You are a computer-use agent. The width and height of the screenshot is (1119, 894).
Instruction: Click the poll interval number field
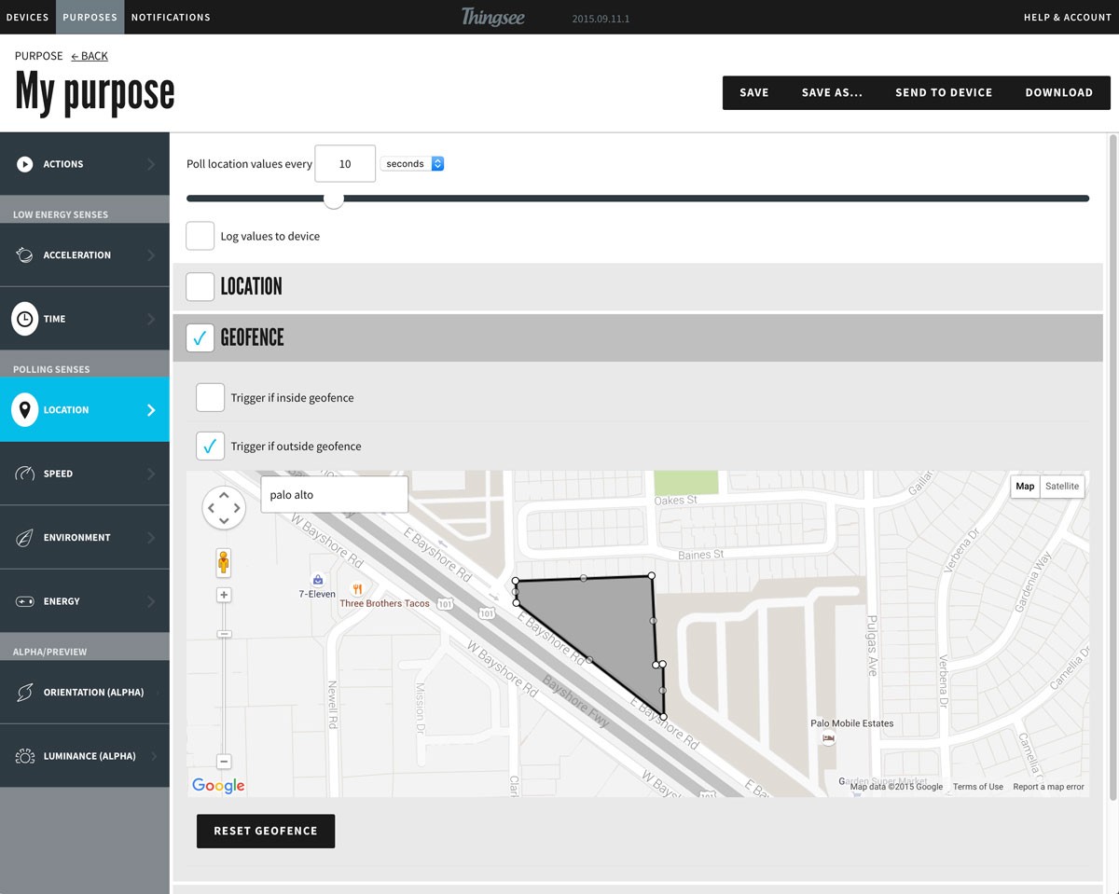click(345, 164)
